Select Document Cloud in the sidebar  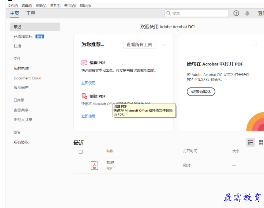coord(28,78)
